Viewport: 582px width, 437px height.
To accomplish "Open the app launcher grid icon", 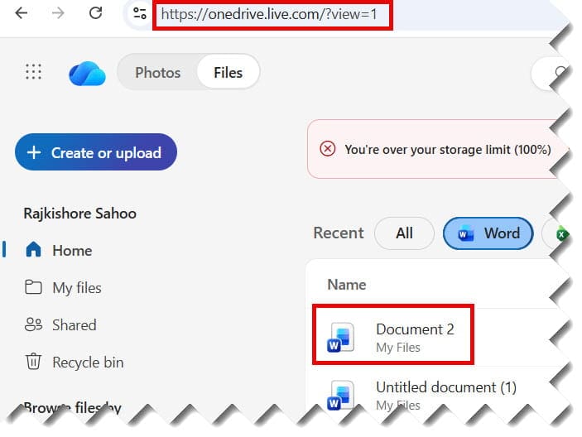I will [x=33, y=72].
